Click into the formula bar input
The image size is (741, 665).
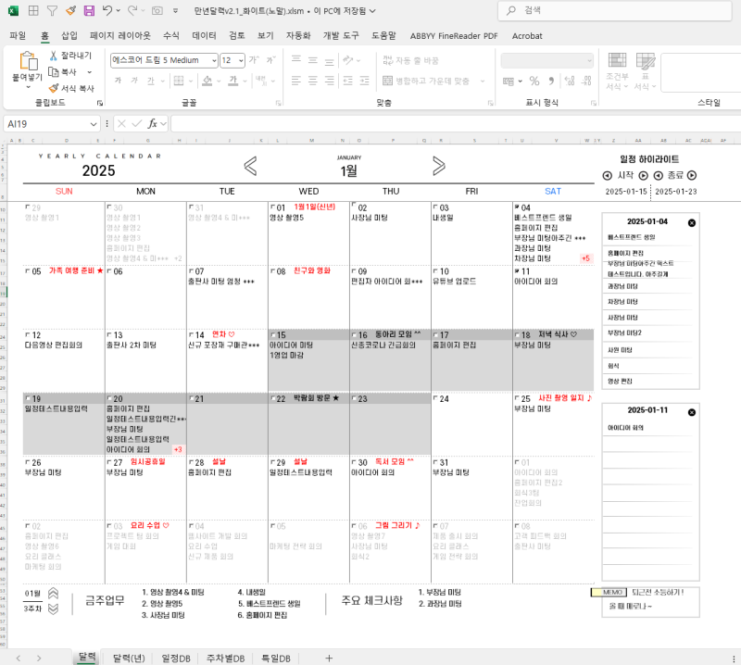tap(456, 124)
